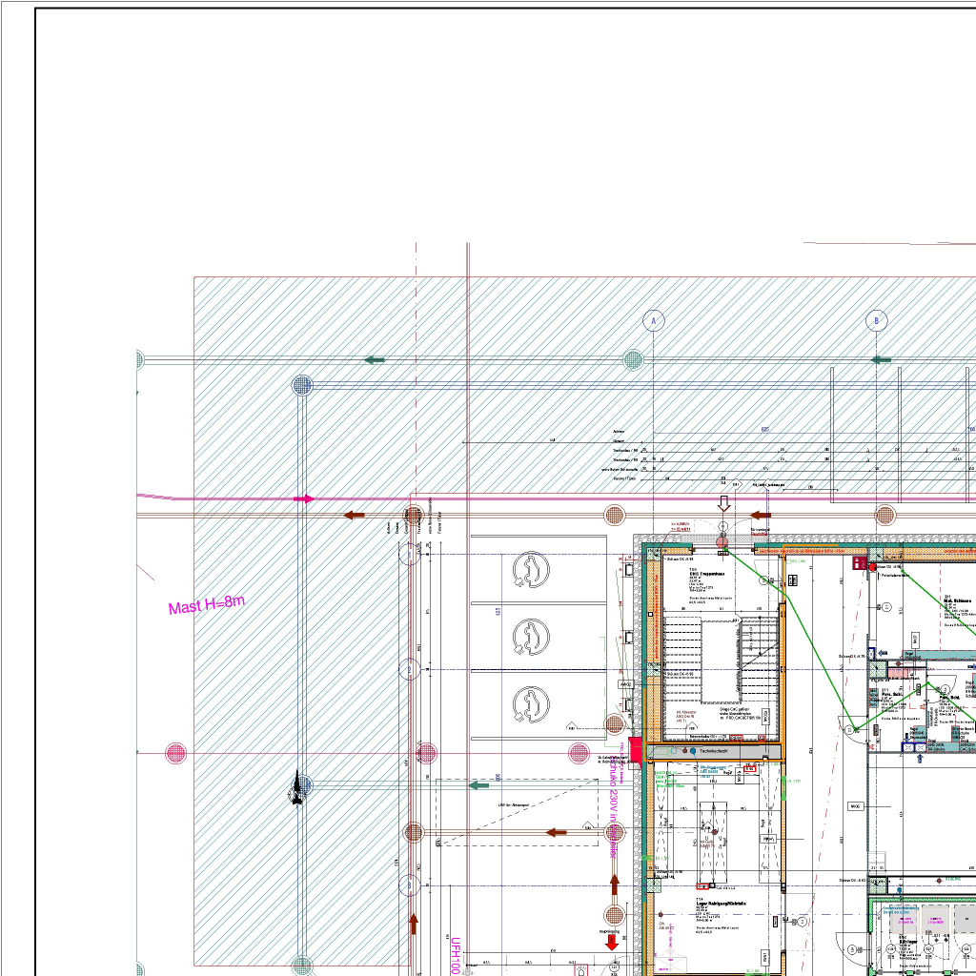Select the red rectangle at Technikschacht
This screenshot has height=976, width=976.
pyautogui.click(x=636, y=749)
